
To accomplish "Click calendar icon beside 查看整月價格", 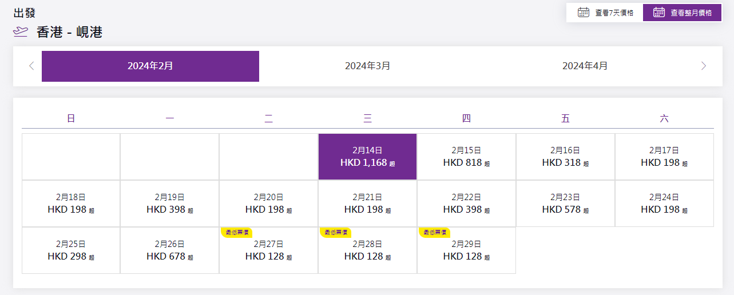I will pyautogui.click(x=658, y=13).
